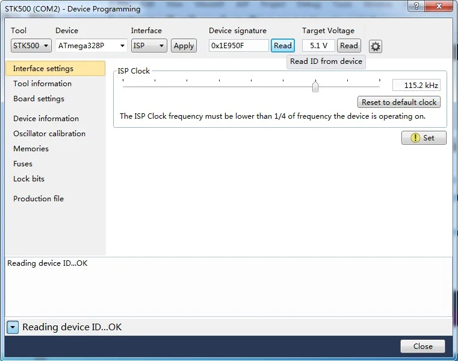Click the Apply button
The width and height of the screenshot is (458, 361).
pyautogui.click(x=184, y=46)
